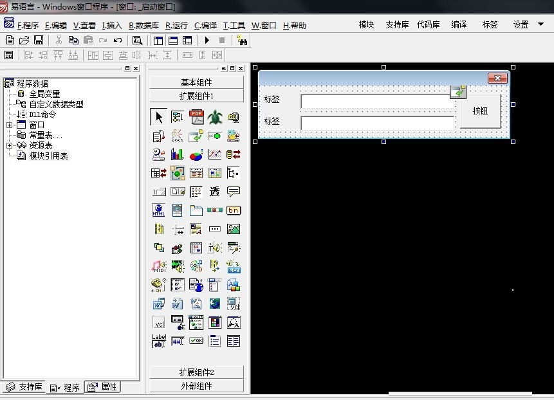Select 全局变量 in the program tree
The height and width of the screenshot is (400, 554).
pyautogui.click(x=44, y=94)
